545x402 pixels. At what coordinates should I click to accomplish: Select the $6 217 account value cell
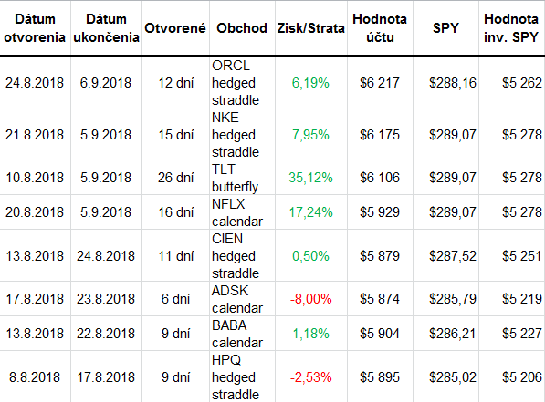click(380, 83)
